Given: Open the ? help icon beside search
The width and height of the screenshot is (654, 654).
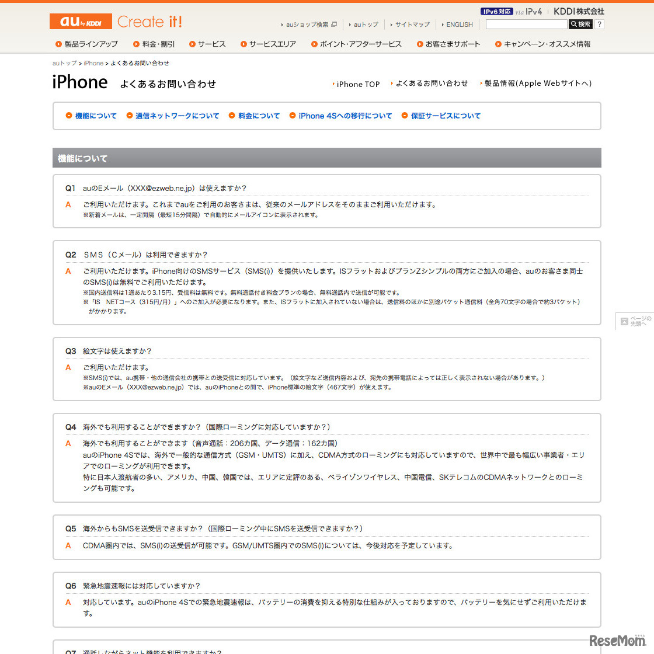Looking at the screenshot, I should (599, 25).
